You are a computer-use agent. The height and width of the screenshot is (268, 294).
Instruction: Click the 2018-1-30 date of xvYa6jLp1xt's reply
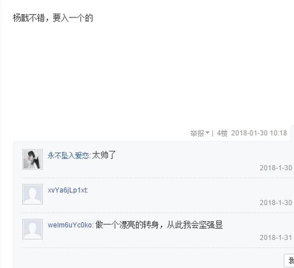(276, 202)
